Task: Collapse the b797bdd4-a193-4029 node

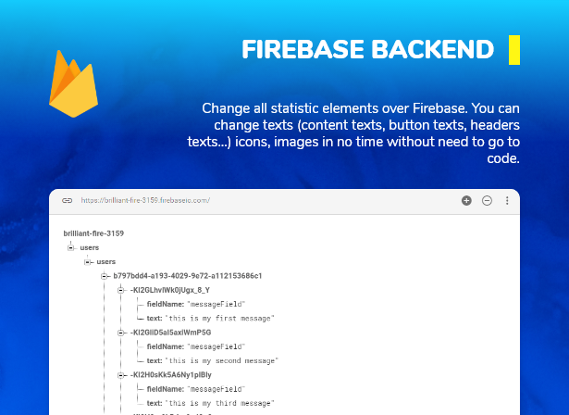Action: click(x=105, y=276)
